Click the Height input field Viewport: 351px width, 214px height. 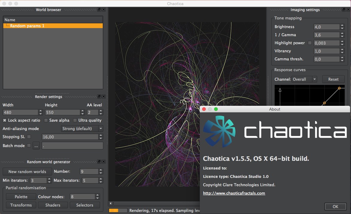pyautogui.click(x=63, y=112)
